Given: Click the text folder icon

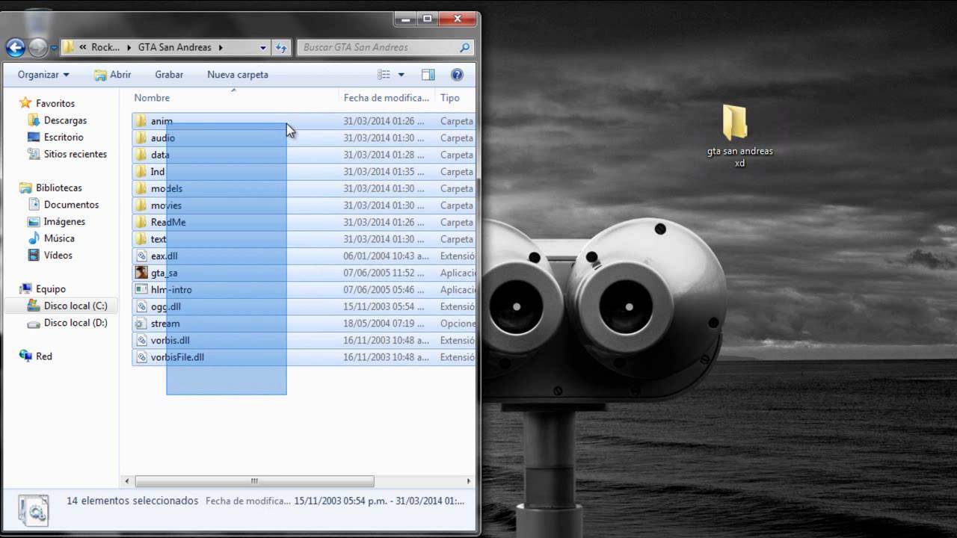Looking at the screenshot, I should coord(141,239).
